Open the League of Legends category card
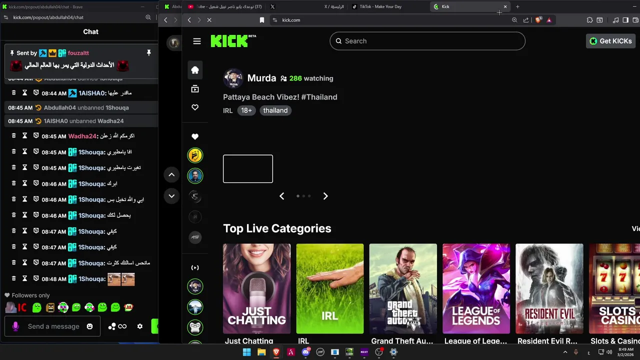 click(x=476, y=289)
